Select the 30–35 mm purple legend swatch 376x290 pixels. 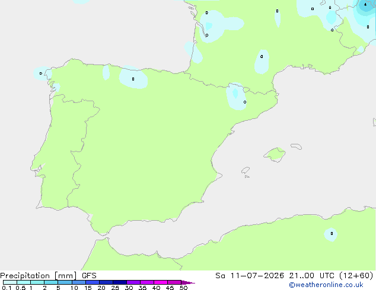pyautogui.click(x=133, y=282)
